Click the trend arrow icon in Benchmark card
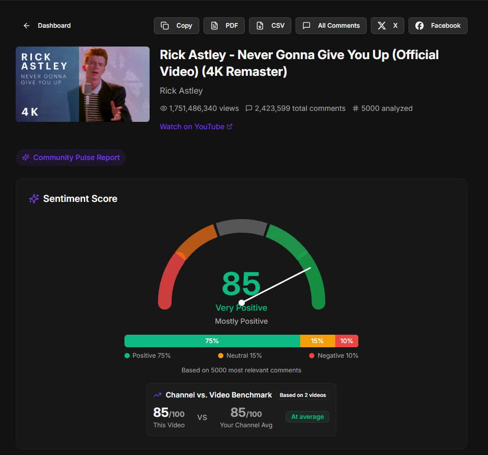Viewport: 488px width, 455px height. 157,395
